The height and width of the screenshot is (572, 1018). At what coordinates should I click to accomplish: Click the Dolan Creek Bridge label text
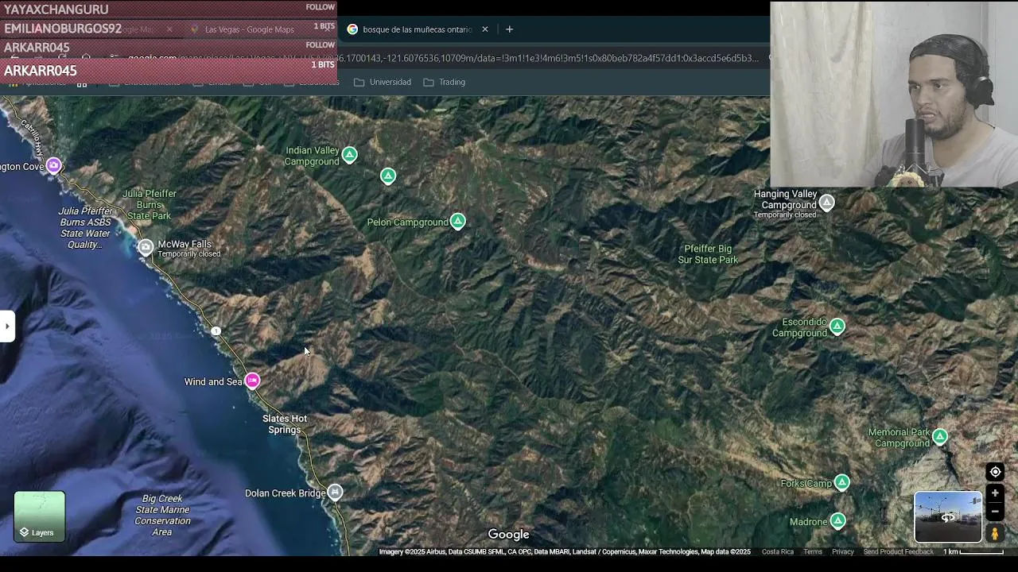[285, 493]
